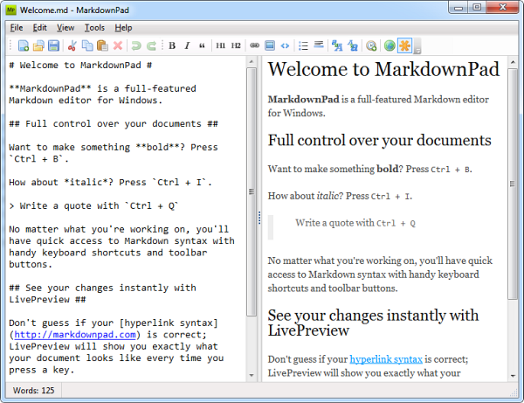The width and height of the screenshot is (524, 403).
Task: Insert an image using the picture icon
Action: point(270,45)
